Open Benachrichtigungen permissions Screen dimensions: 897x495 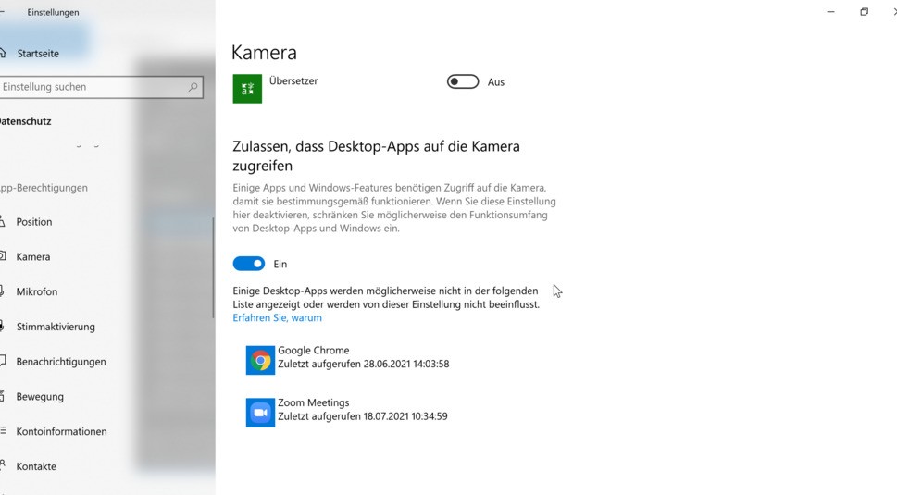click(61, 361)
